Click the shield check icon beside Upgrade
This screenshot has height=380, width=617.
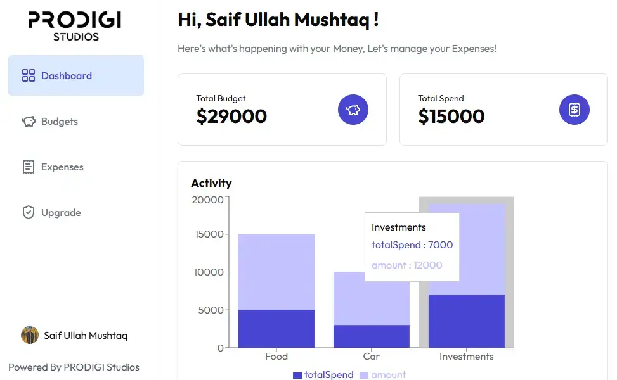click(29, 212)
